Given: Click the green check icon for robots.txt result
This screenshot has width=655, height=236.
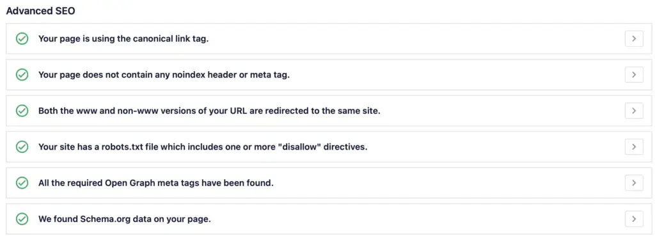Looking at the screenshot, I should (x=22, y=147).
